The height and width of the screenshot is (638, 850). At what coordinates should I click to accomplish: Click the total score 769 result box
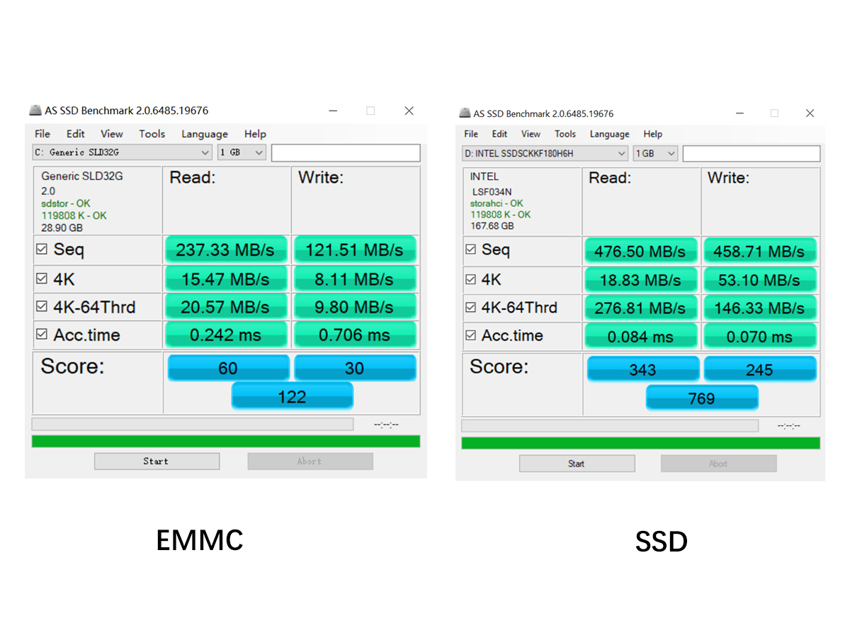[x=702, y=398]
